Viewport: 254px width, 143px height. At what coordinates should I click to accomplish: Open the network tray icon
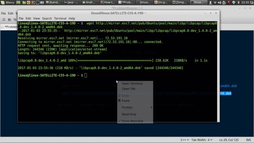[x=215, y=2]
